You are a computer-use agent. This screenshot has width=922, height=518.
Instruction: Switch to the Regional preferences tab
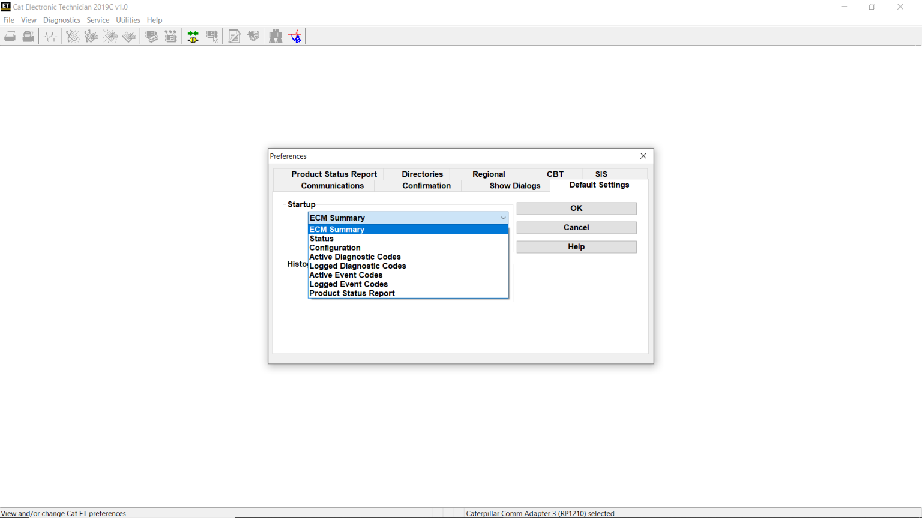489,174
